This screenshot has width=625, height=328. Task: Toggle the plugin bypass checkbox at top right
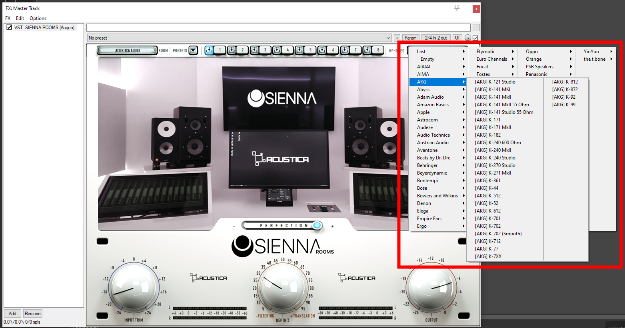[475, 38]
